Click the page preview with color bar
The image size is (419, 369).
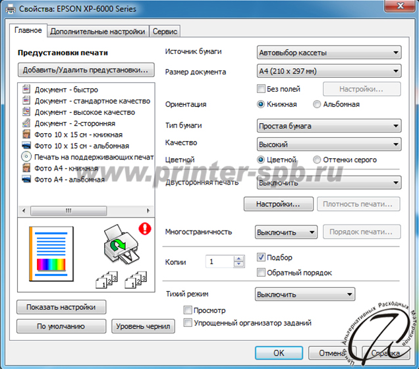coord(51,254)
